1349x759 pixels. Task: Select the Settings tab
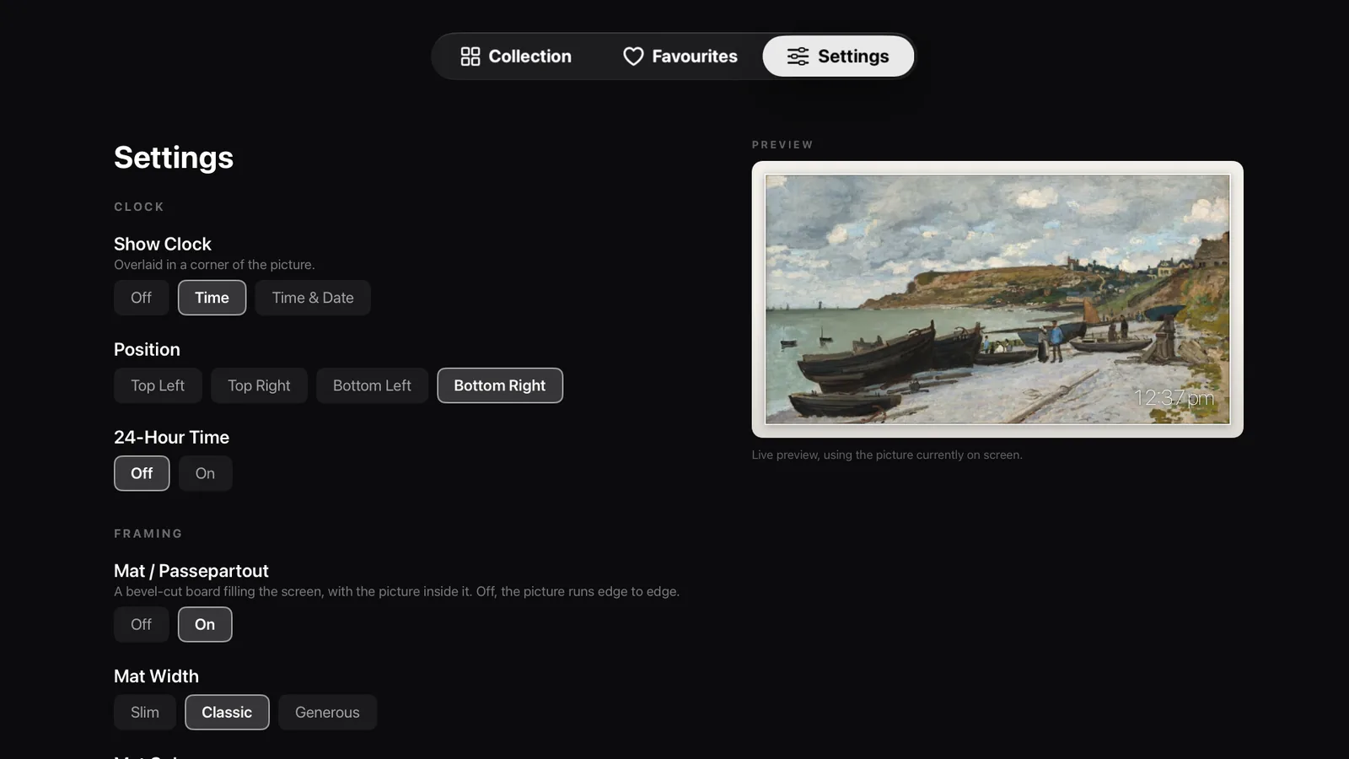838,57
